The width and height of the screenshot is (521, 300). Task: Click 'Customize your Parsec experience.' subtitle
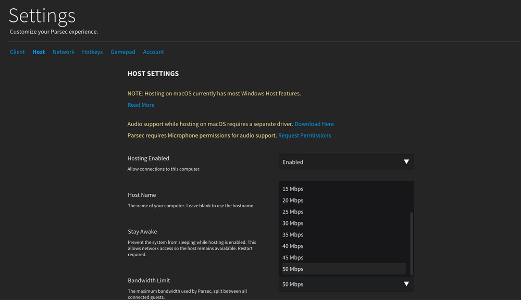point(54,32)
